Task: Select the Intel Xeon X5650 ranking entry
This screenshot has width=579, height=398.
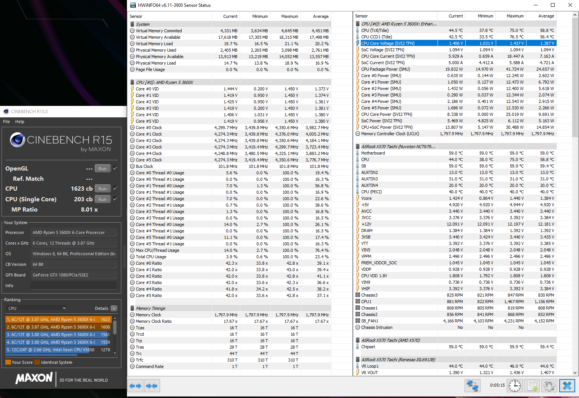Action: click(58, 350)
